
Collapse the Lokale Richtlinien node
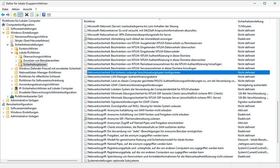coord(12,53)
